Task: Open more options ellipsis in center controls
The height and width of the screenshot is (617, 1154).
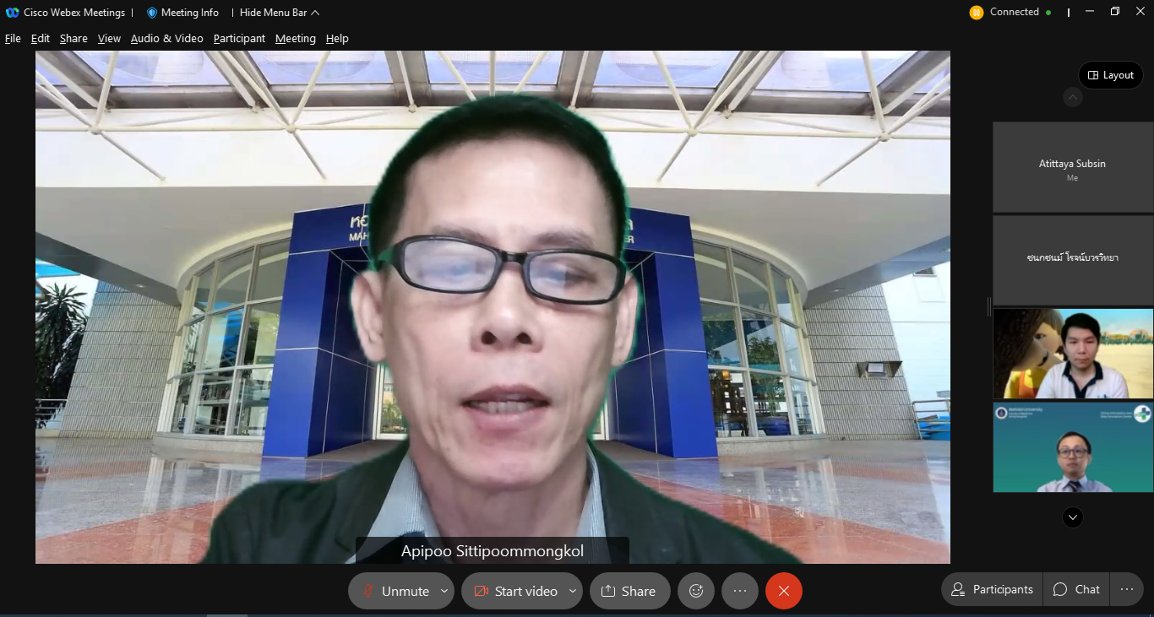Action: [x=739, y=591]
